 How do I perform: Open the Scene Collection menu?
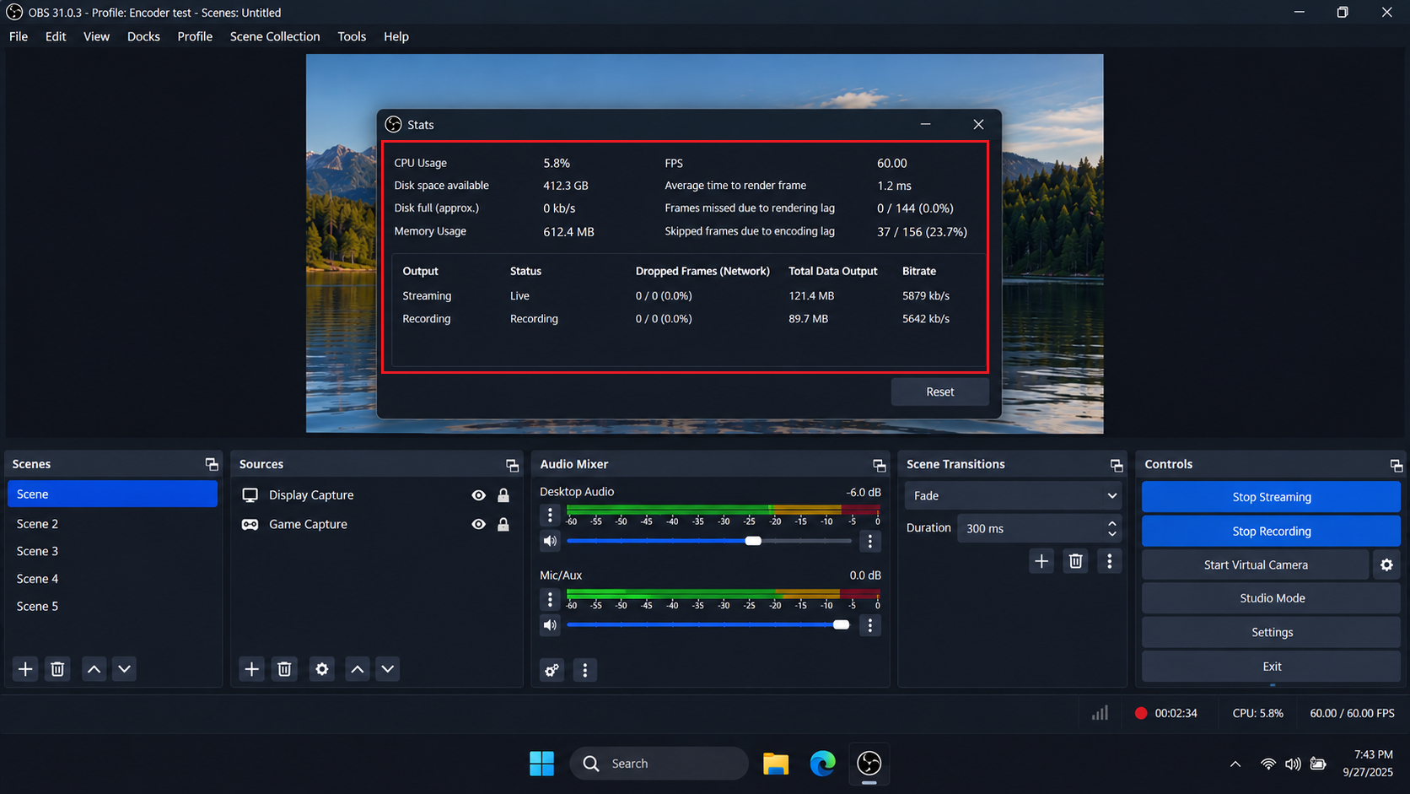pos(275,36)
